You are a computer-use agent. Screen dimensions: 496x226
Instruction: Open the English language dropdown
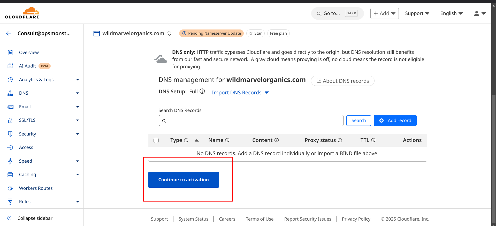[x=451, y=13]
